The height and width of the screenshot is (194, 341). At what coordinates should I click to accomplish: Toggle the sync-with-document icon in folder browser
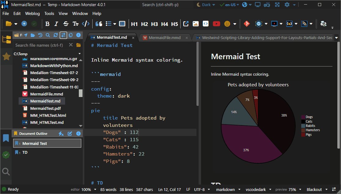pyautogui.click(x=63, y=35)
